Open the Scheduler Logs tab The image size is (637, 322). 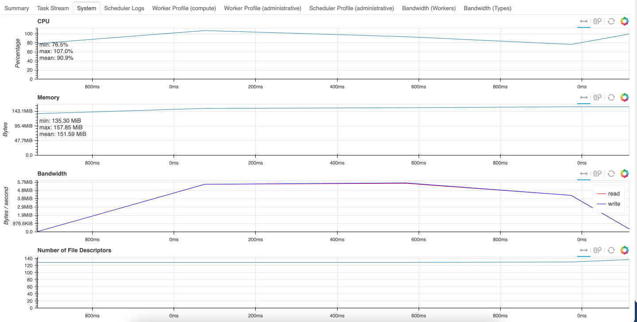click(124, 8)
